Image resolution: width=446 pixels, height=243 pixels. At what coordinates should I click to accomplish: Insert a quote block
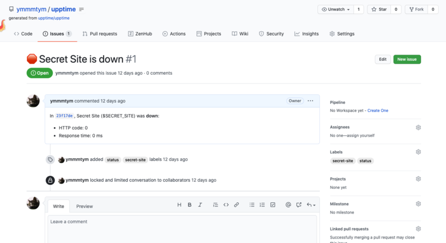(x=215, y=205)
